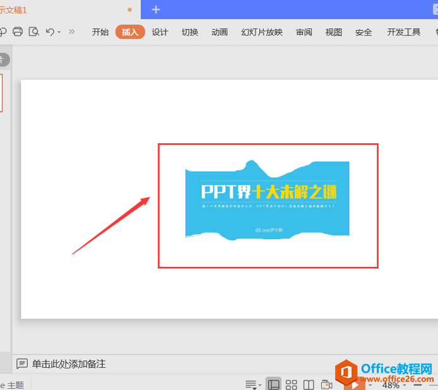Click the screen recording camera icon
This screenshot has height=390, width=438.
(x=326, y=384)
